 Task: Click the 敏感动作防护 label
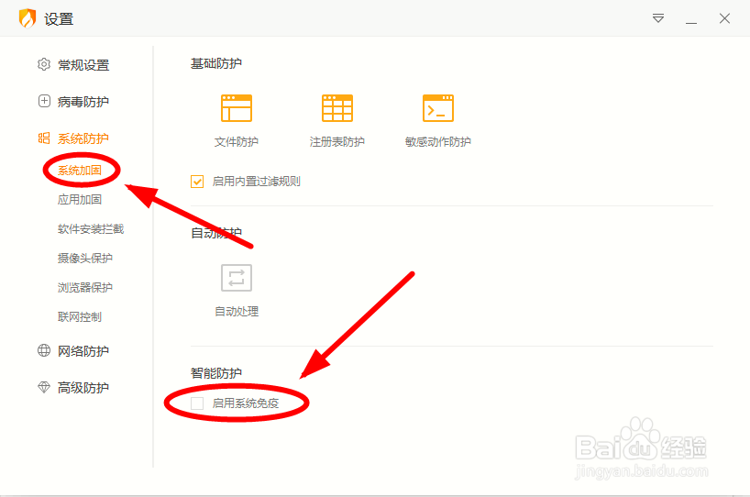click(x=438, y=141)
